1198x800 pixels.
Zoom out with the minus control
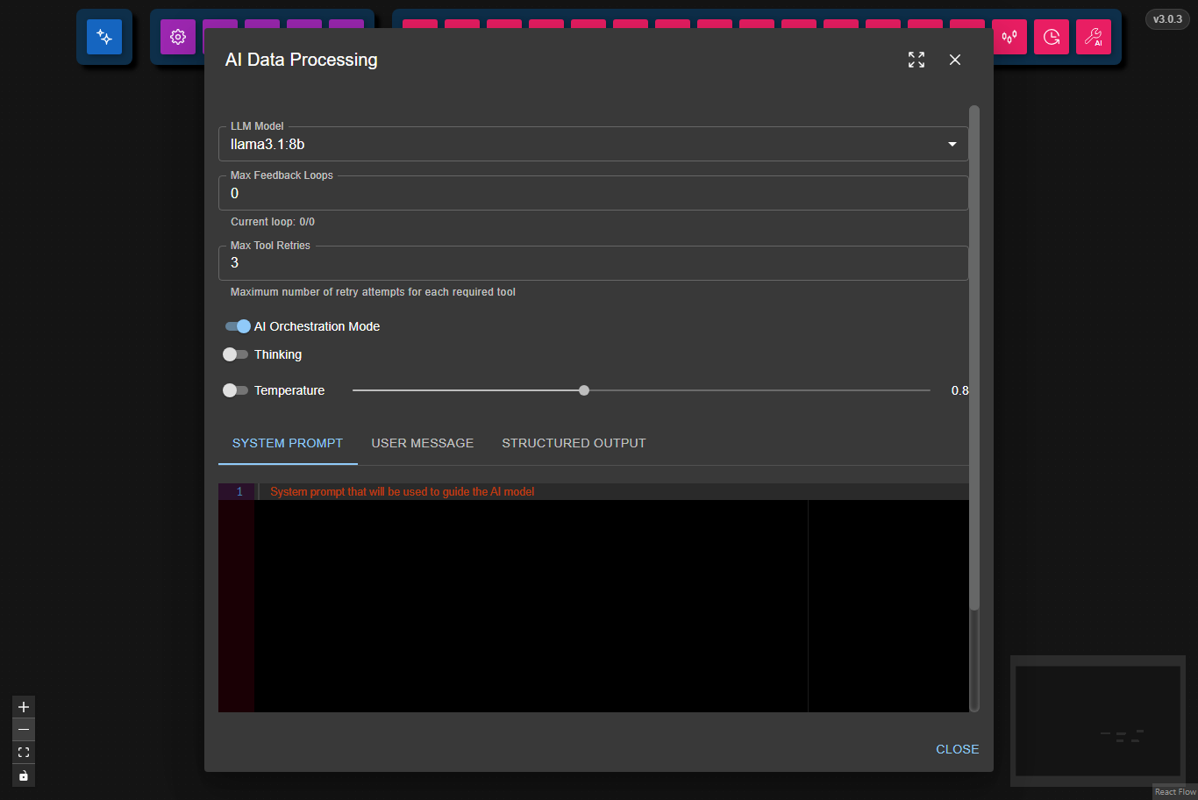24,730
